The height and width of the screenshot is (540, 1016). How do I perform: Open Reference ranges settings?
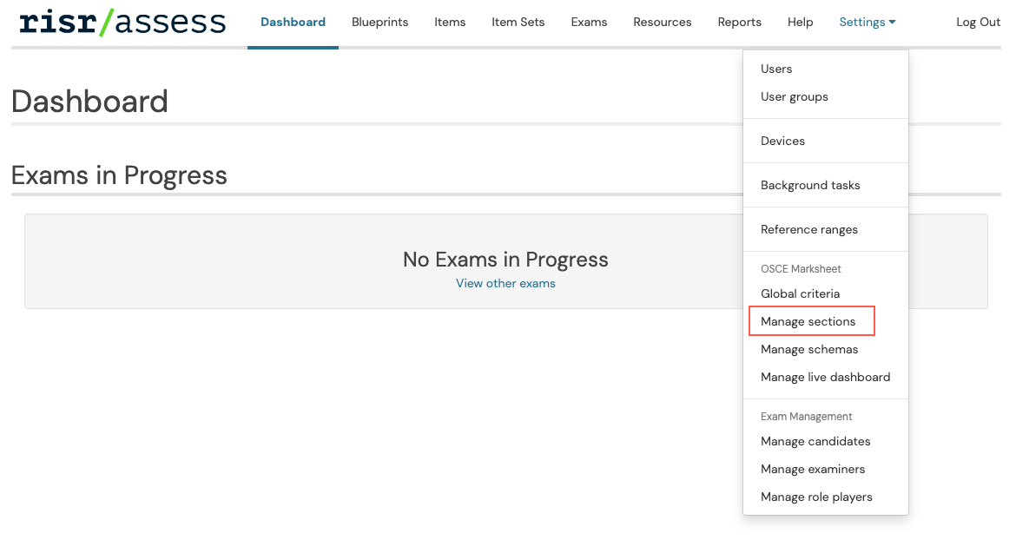808,228
